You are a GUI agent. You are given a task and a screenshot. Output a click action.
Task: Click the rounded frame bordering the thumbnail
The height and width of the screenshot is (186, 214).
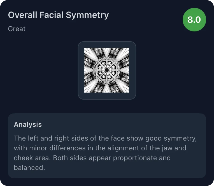coord(81,70)
